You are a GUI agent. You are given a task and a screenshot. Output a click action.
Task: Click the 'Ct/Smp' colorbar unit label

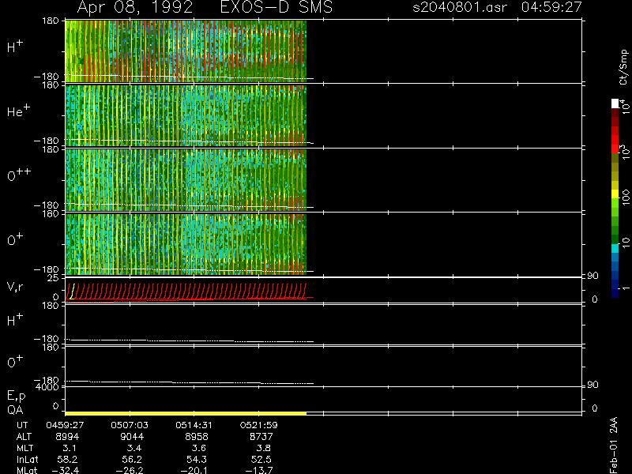(623, 67)
